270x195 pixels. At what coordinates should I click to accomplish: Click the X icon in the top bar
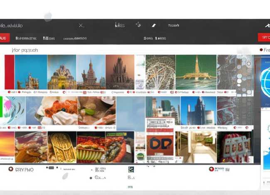(x=81, y=26)
